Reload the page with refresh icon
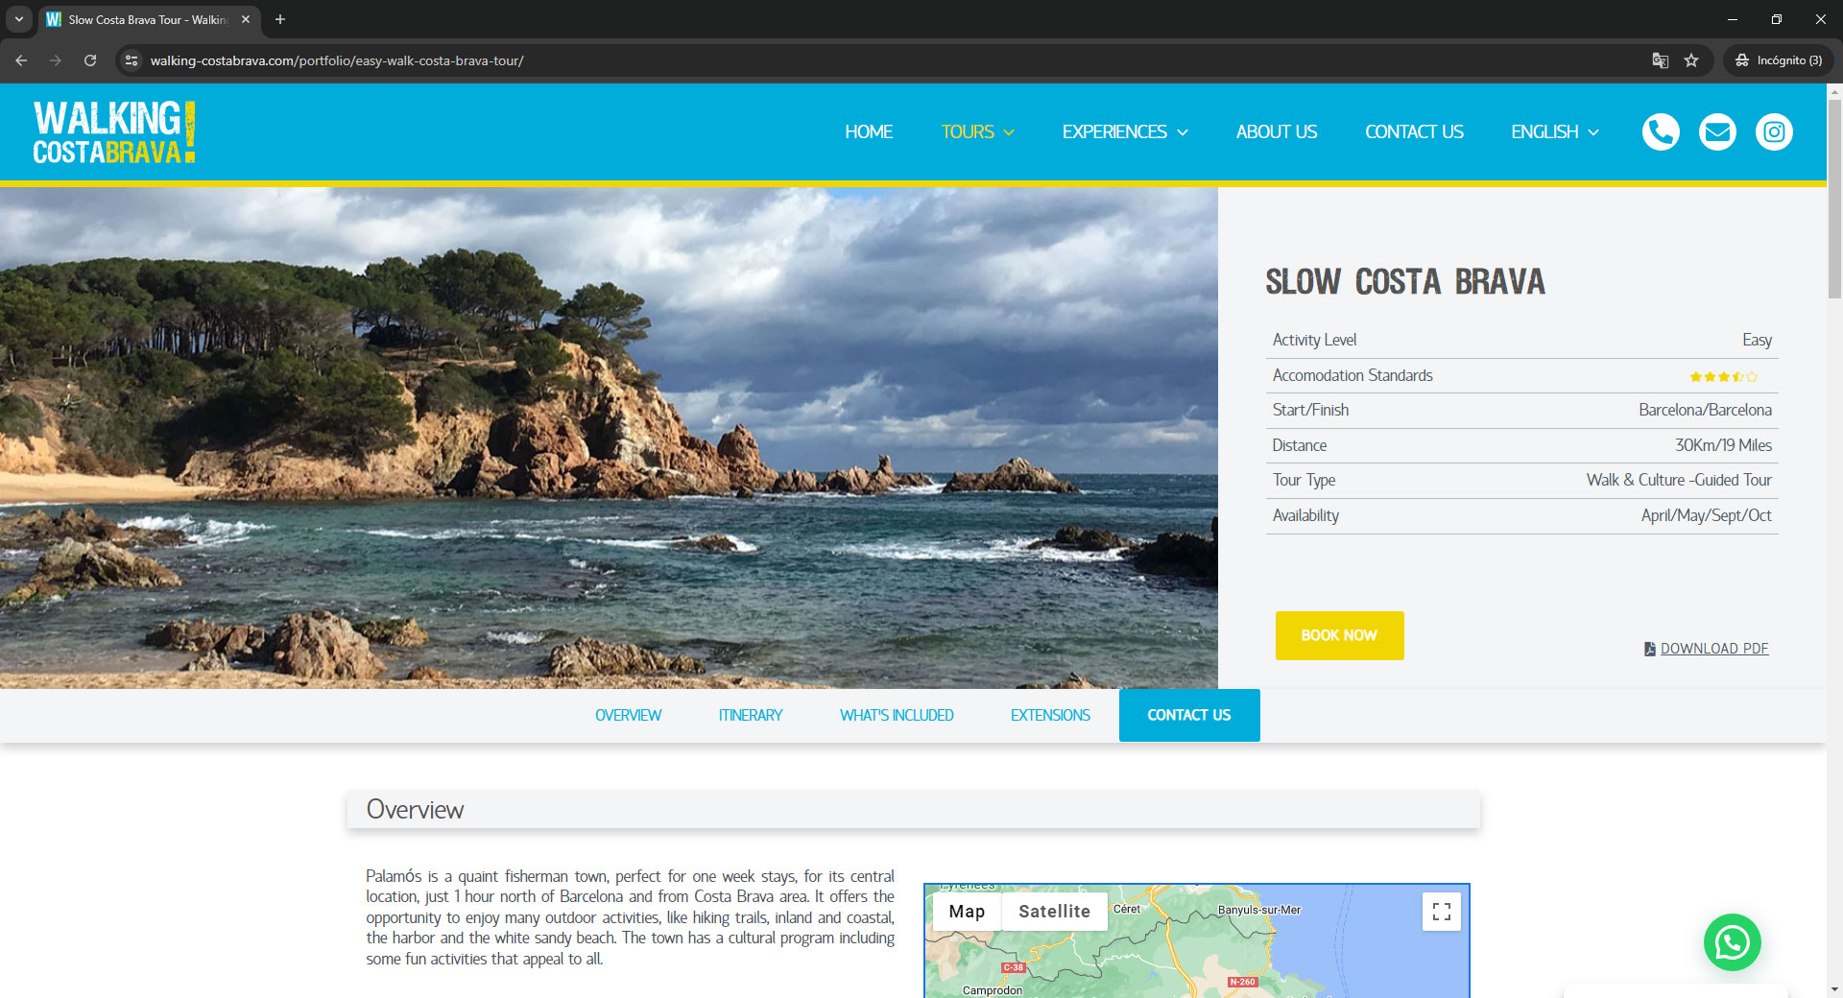 [90, 60]
